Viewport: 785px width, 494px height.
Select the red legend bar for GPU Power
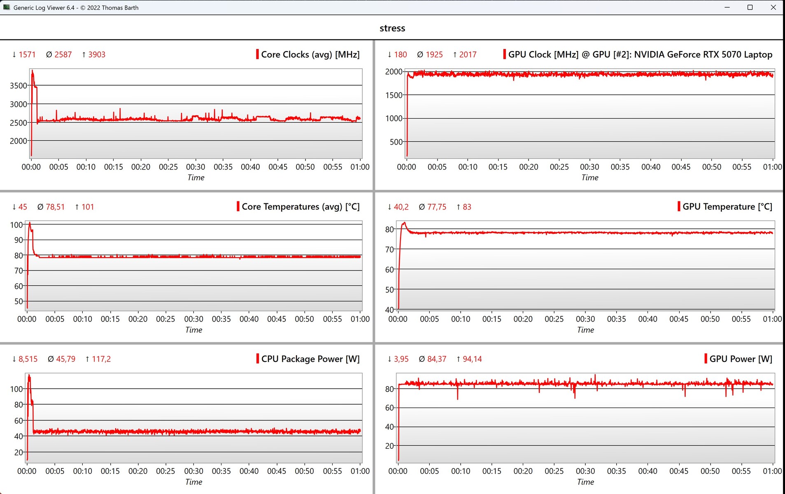(706, 359)
